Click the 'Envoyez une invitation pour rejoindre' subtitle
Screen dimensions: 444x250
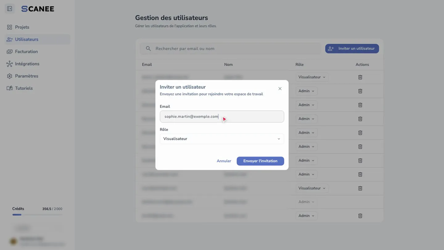tap(211, 94)
